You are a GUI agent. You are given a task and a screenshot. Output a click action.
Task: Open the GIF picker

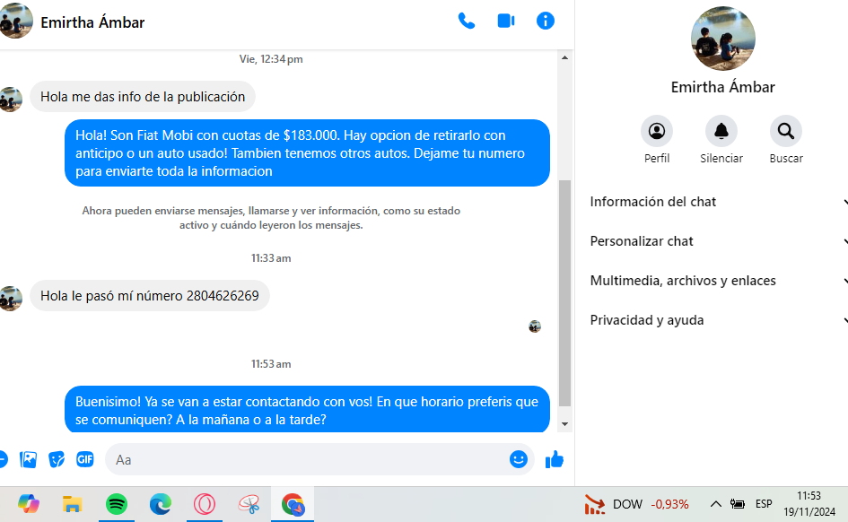click(x=85, y=459)
